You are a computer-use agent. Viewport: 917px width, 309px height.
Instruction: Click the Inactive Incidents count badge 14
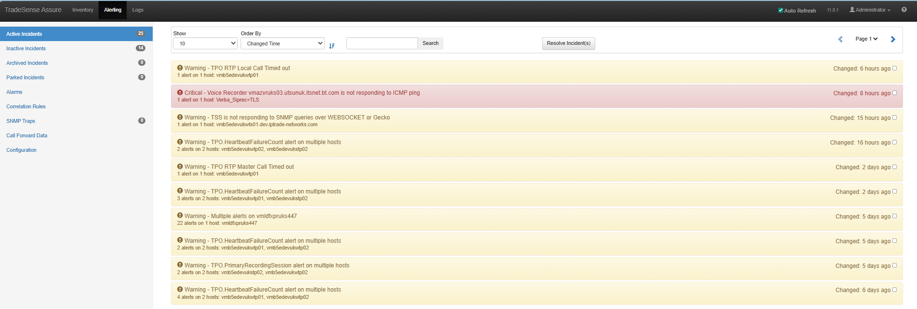point(141,48)
